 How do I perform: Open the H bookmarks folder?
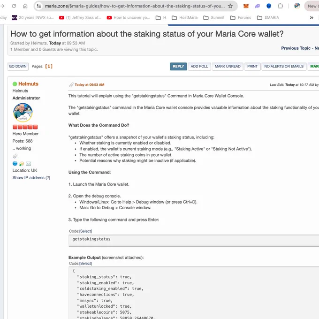pos(161,18)
